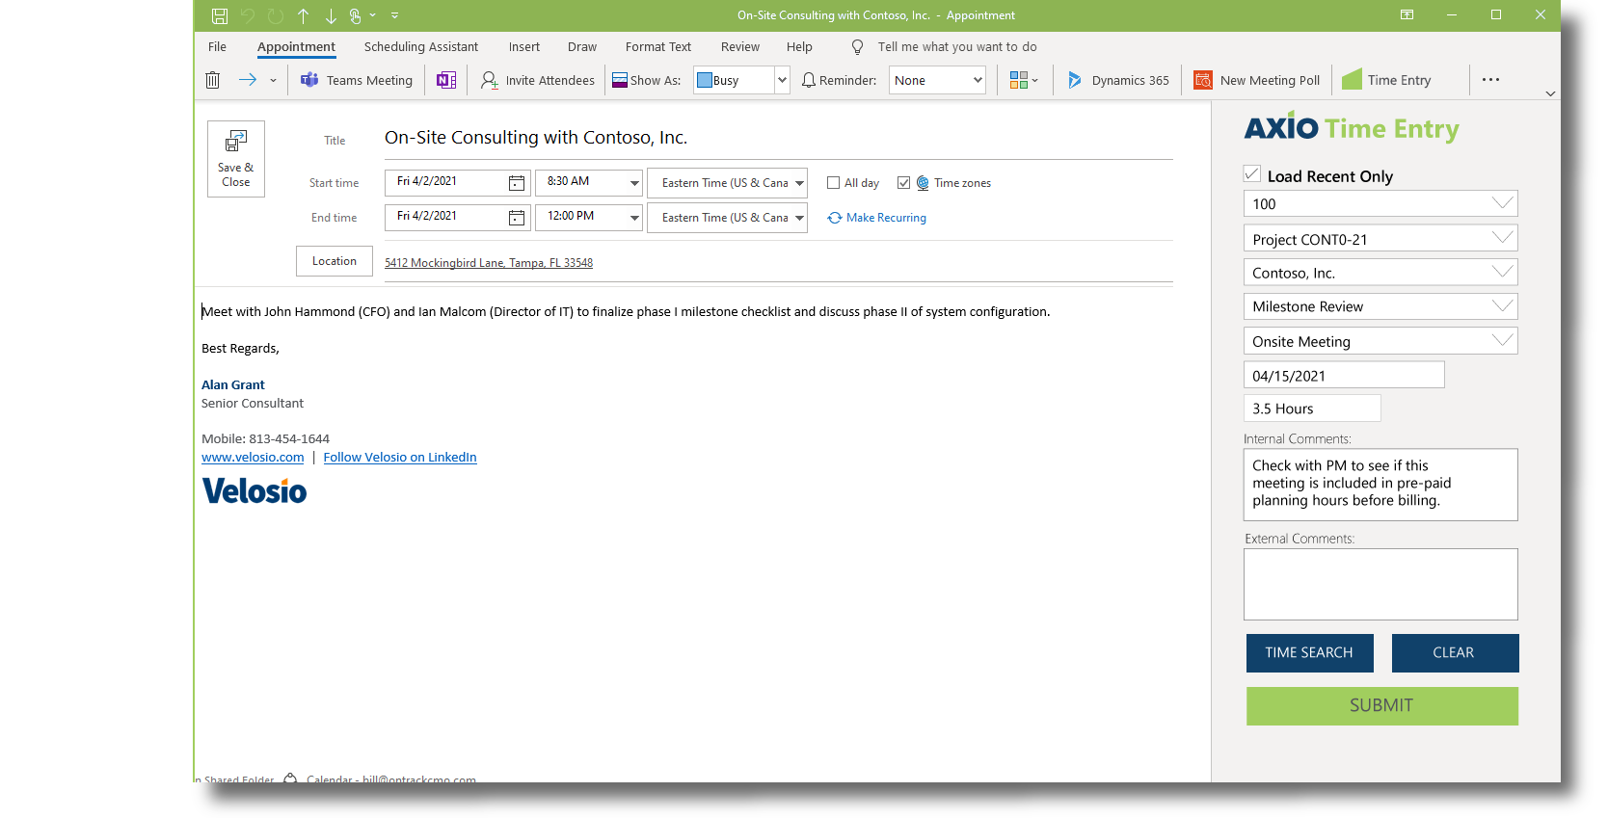Toggle the Time zones checkbox

[x=903, y=183]
